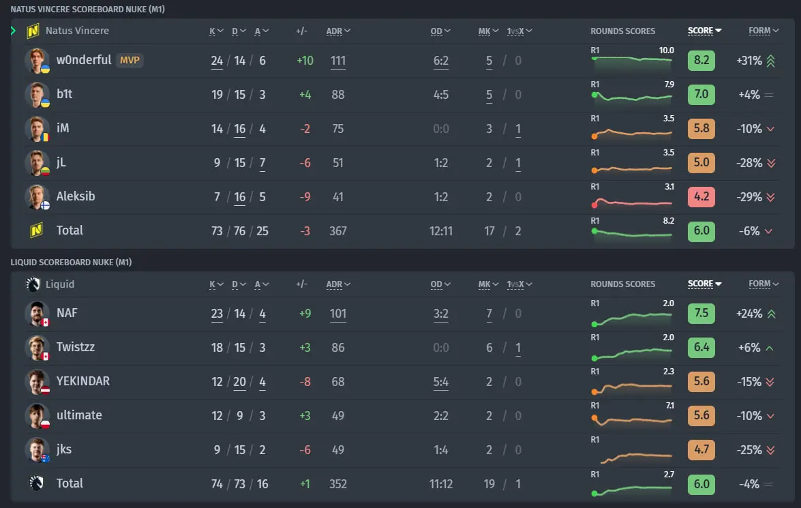Sort Natus Vincere table by ADR
Viewport: 801px width, 508px height.
click(338, 31)
